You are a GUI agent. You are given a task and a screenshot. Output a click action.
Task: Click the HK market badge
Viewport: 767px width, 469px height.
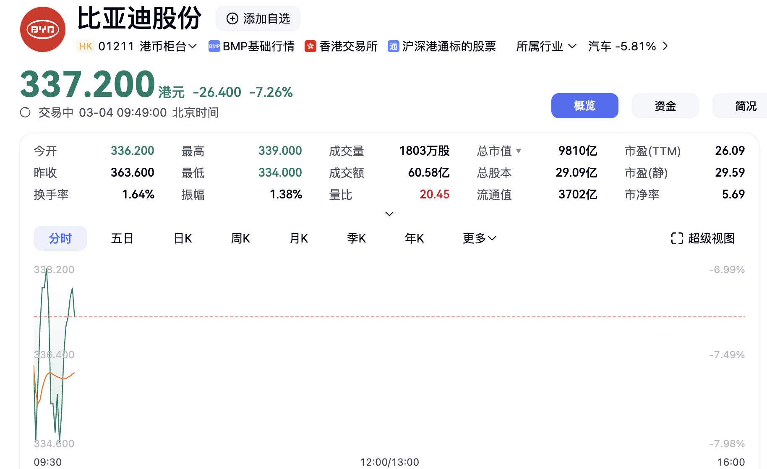(x=86, y=46)
